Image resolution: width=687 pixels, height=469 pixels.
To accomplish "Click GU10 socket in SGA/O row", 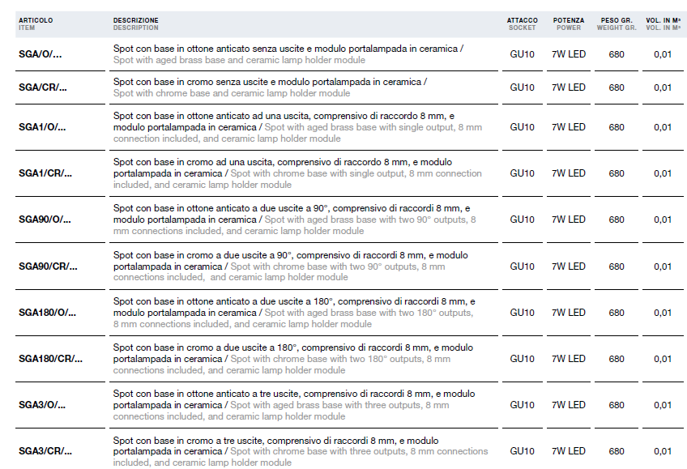I will click(523, 54).
